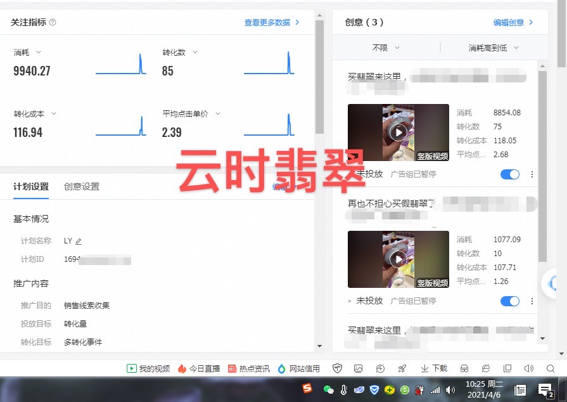Play the video of the 8854.08 creative
567x402 pixels.
point(398,133)
